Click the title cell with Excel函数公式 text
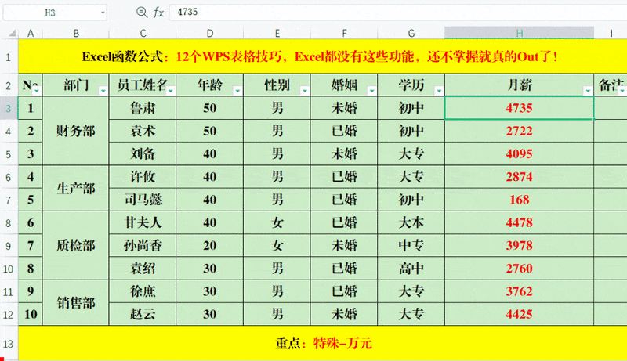Image resolution: width=627 pixels, height=361 pixels. tap(323, 56)
